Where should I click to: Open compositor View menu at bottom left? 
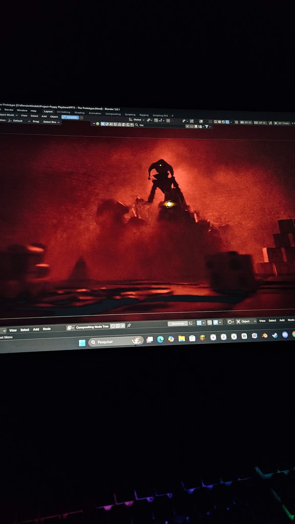coord(13,330)
